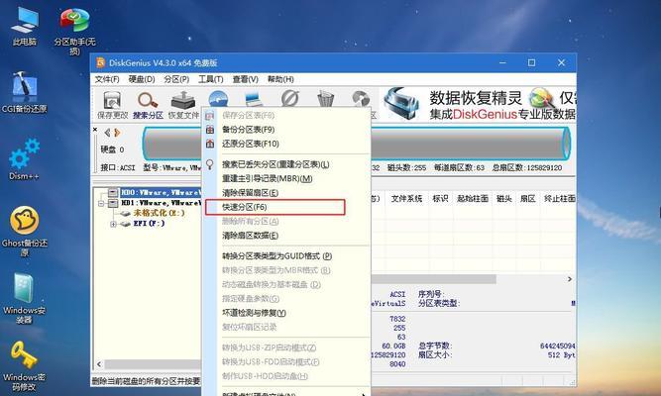Click the 序列号: label
The image size is (661, 396).
coord(431,294)
